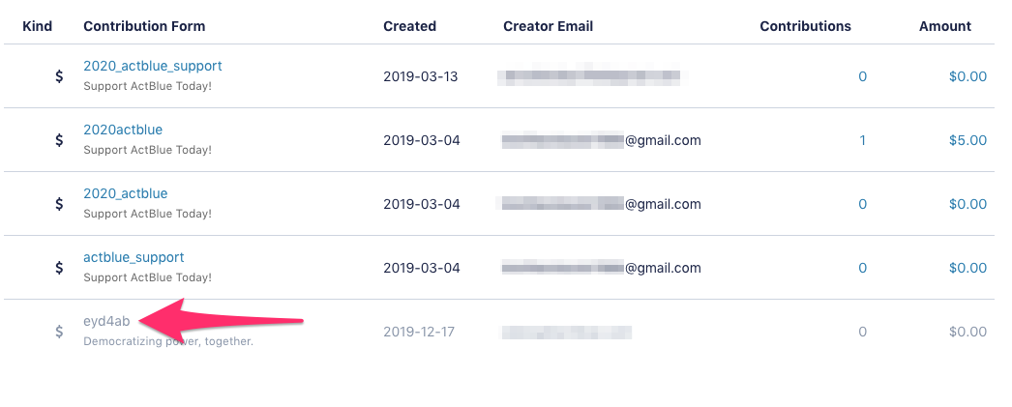This screenshot has height=407, width=1012.
Task: Click contributions count 0 for 2020_actblue_support
Action: coord(862,76)
